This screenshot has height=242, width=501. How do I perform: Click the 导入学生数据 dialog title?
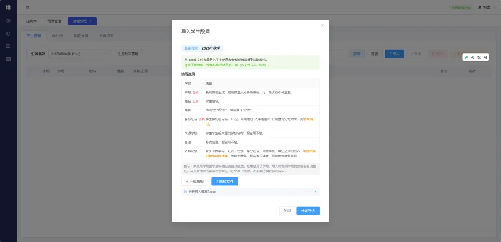point(196,32)
